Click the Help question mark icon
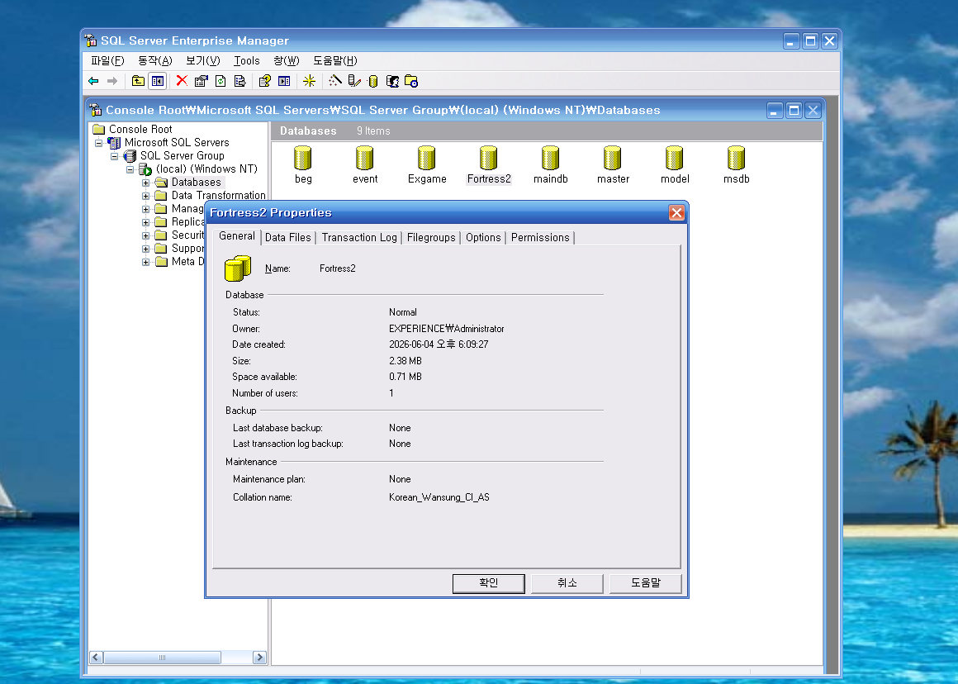This screenshot has height=684, width=958. tap(264, 81)
